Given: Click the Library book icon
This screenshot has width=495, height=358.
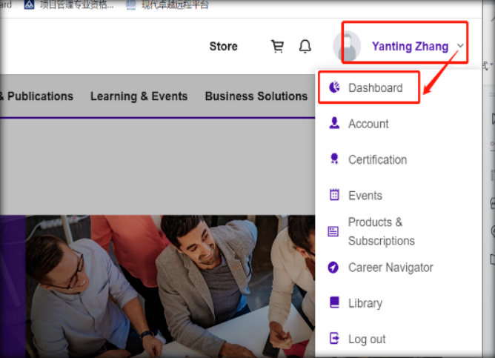Looking at the screenshot, I should point(334,303).
